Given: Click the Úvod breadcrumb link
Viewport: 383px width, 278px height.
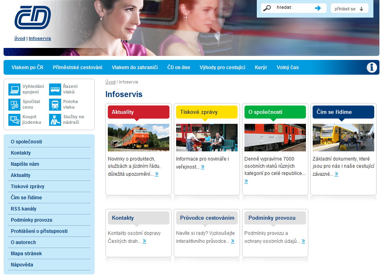Looking at the screenshot, I should pyautogui.click(x=110, y=82).
